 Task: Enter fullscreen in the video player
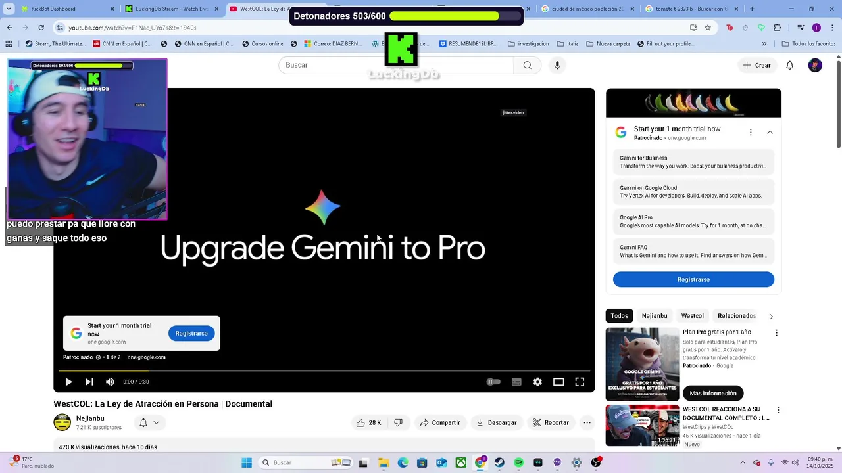point(580,382)
